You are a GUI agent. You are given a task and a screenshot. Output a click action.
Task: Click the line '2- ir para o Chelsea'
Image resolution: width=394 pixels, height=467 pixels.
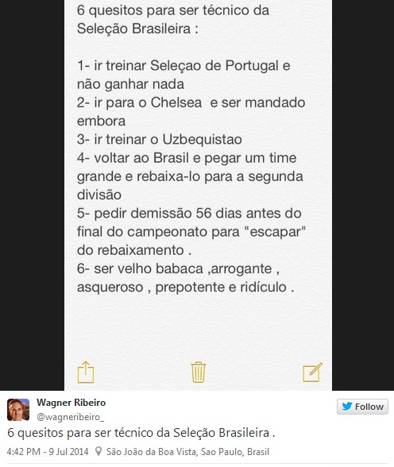(139, 102)
